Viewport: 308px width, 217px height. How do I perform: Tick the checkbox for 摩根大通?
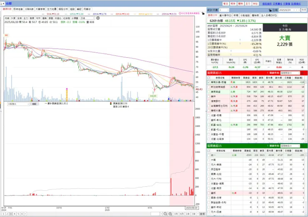coord(209,111)
